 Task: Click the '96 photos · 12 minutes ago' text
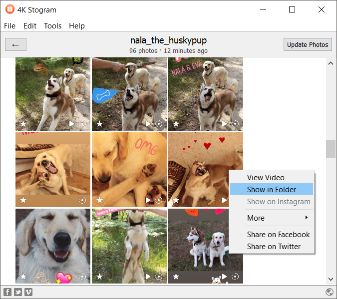pyautogui.click(x=169, y=51)
